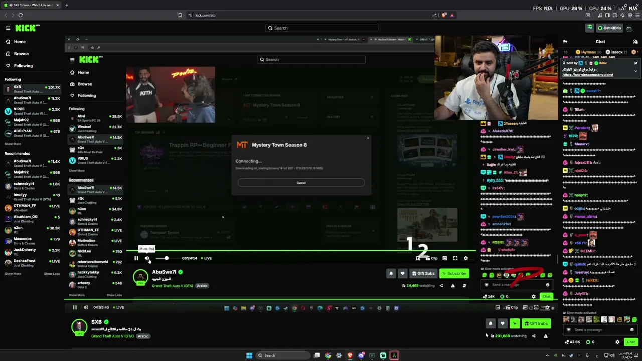Toggle SXB notifications bell
The height and width of the screenshot is (361, 642).
click(x=491, y=324)
